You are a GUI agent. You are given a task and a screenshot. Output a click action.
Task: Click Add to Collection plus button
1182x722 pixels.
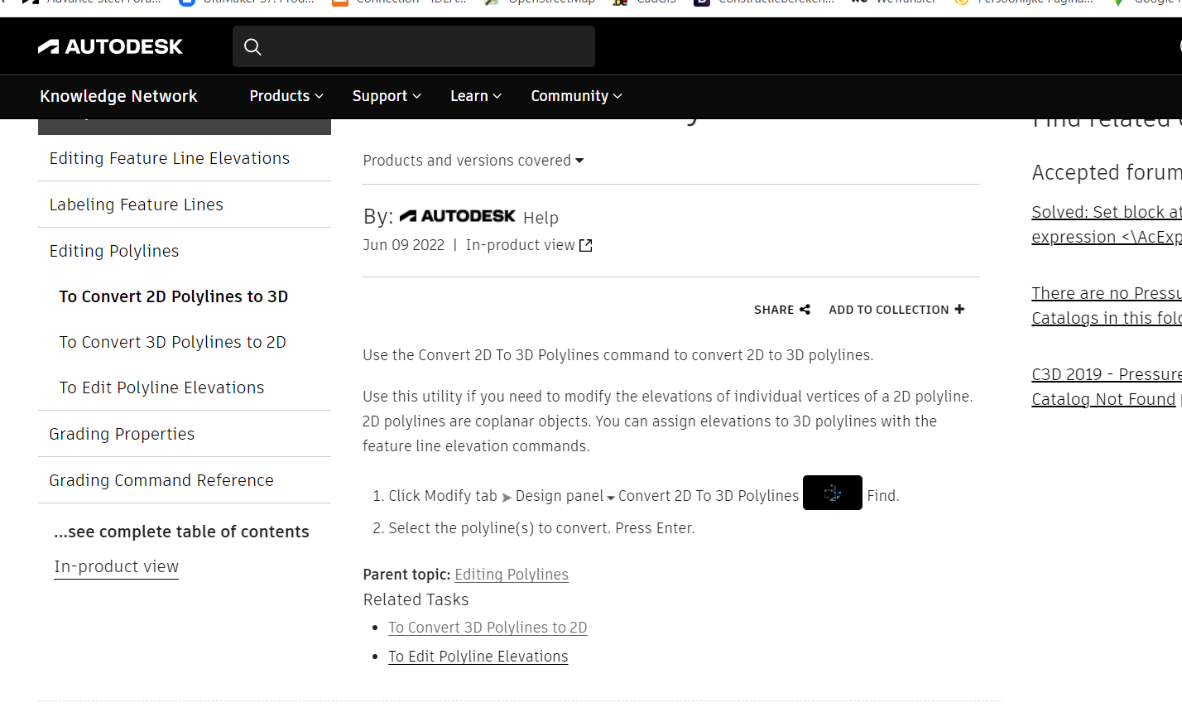[896, 310]
